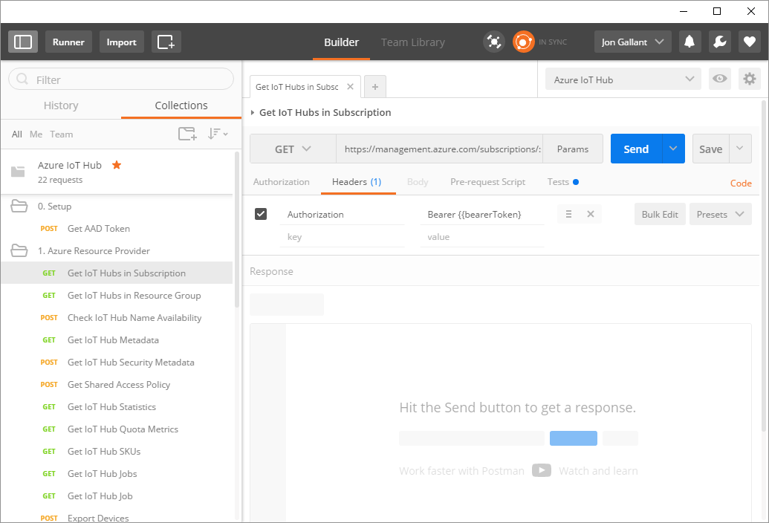The width and height of the screenshot is (769, 523).
Task: Click the heart icon
Action: [x=750, y=42]
